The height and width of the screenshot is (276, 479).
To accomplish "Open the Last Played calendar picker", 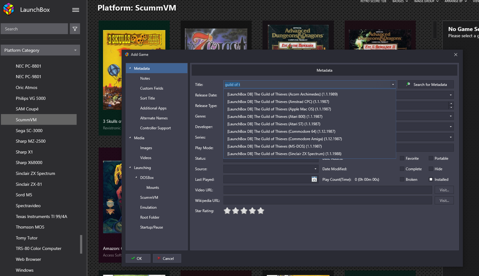I will pyautogui.click(x=314, y=179).
